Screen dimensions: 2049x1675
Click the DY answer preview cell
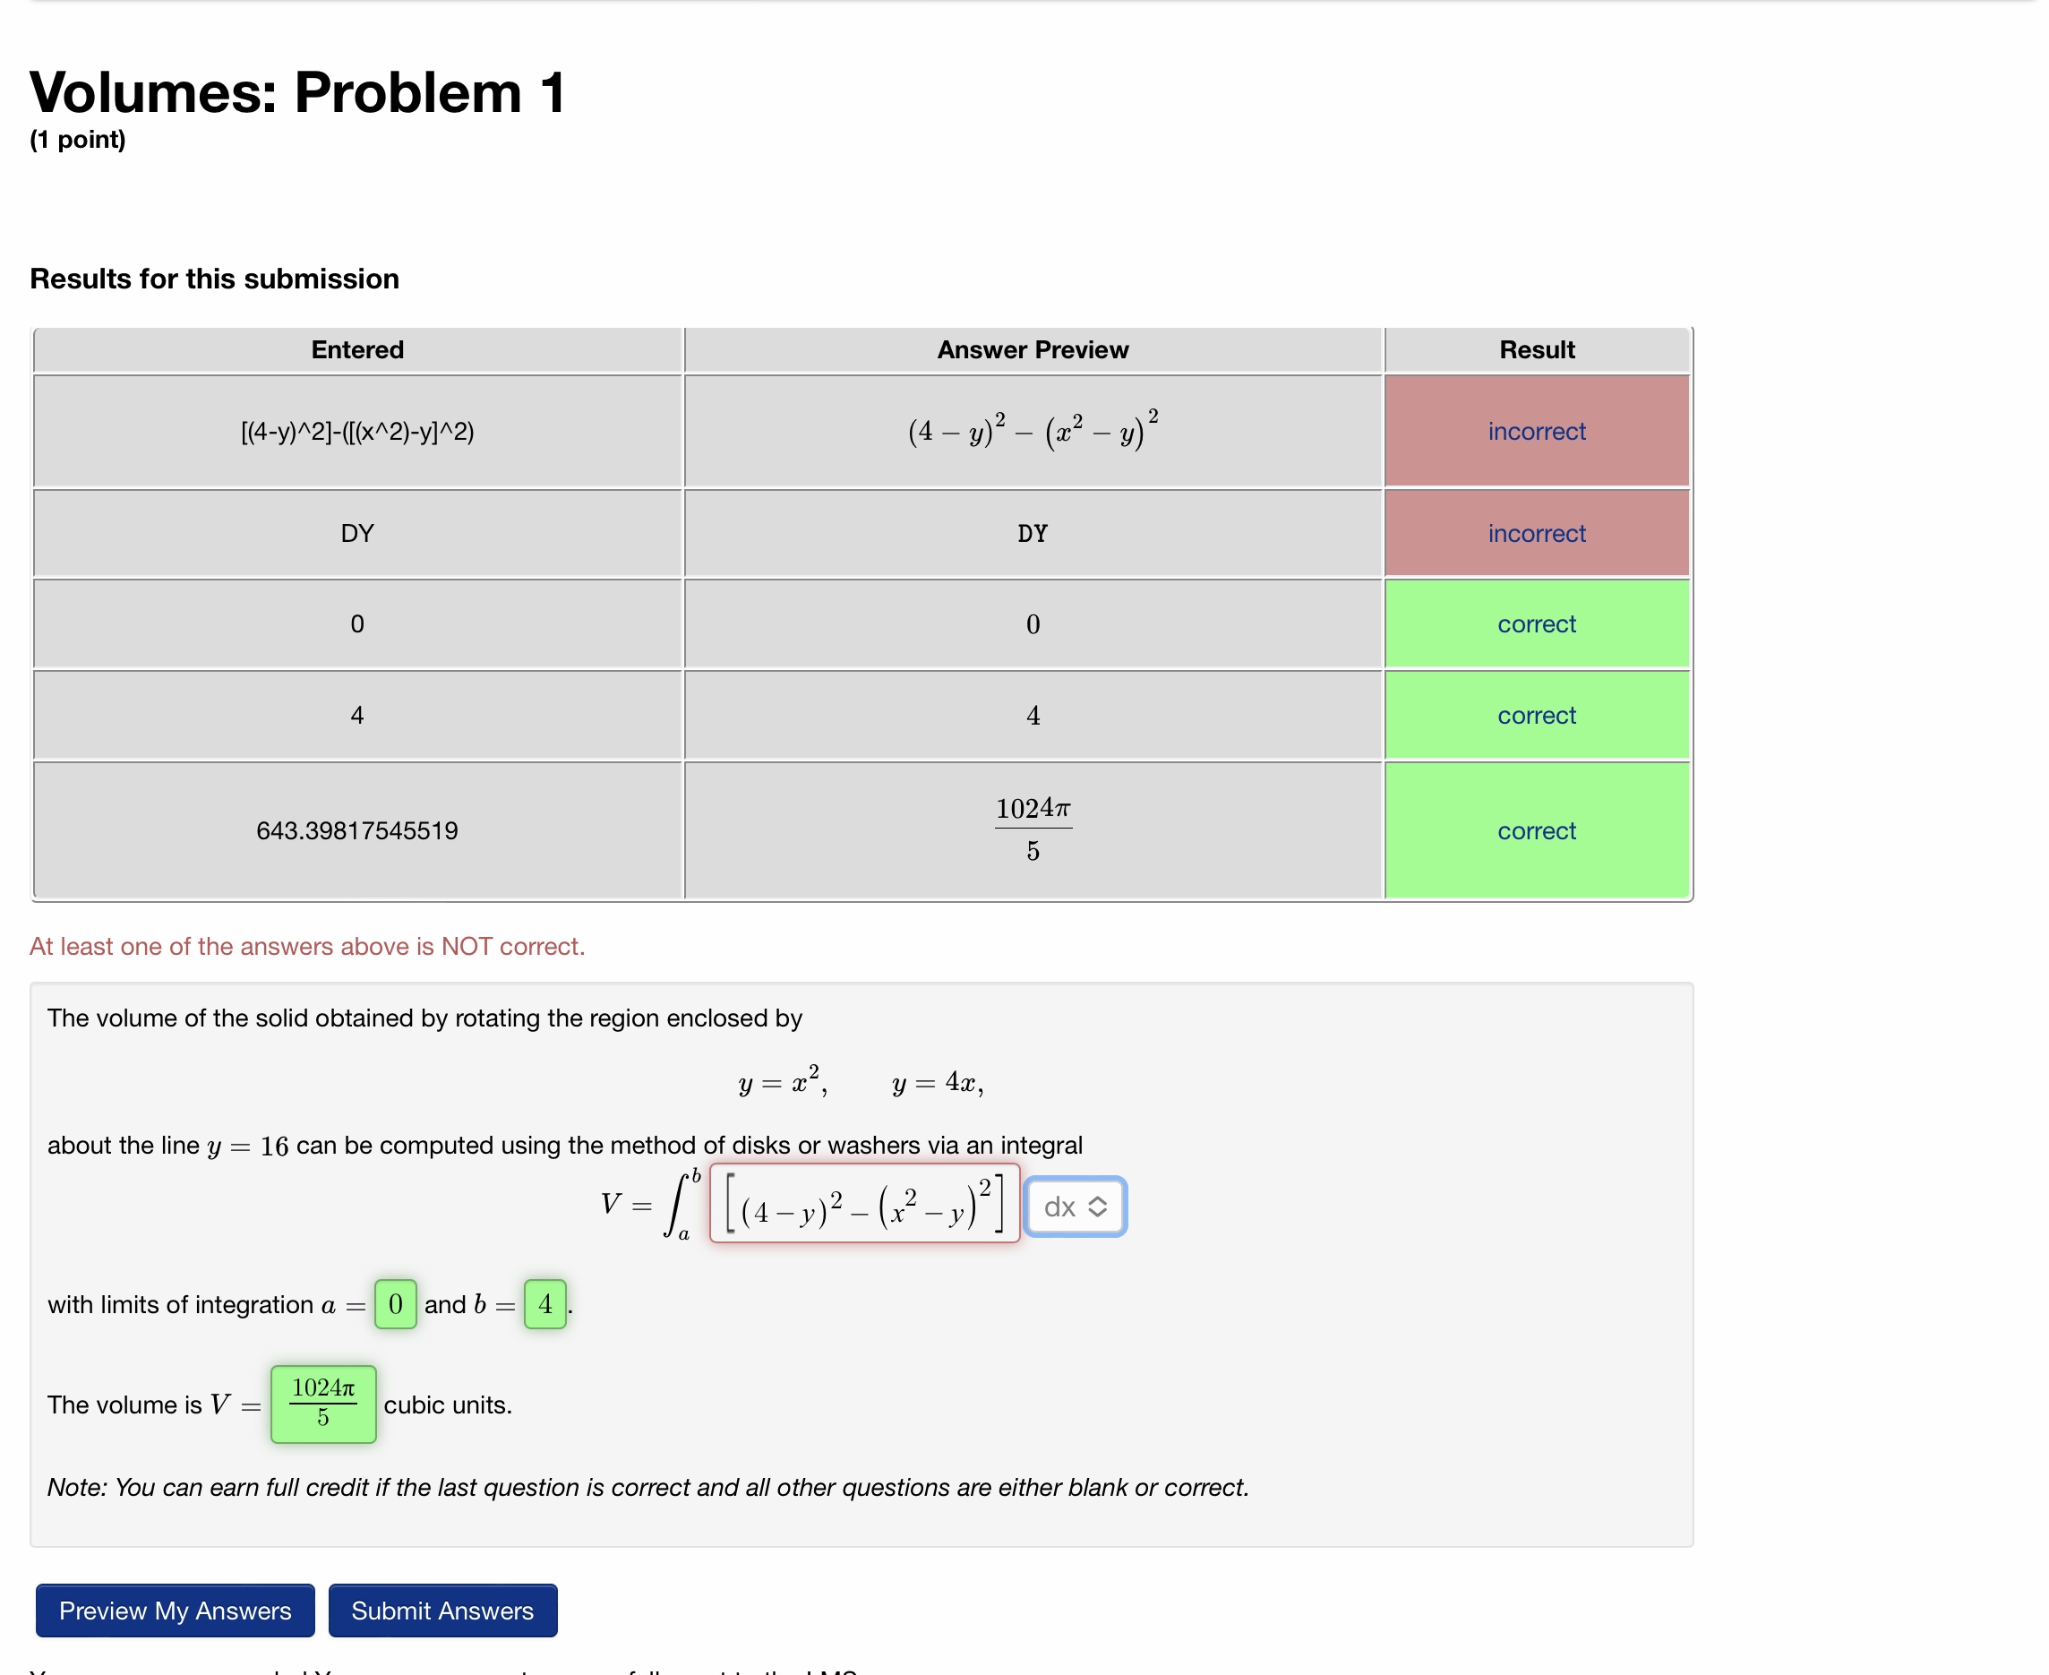1033,534
